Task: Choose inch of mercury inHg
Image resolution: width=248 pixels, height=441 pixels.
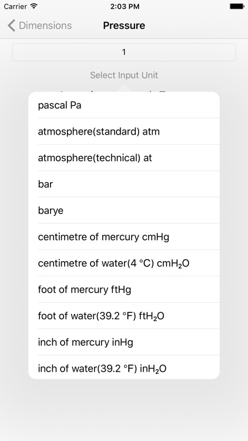Action: (124, 342)
